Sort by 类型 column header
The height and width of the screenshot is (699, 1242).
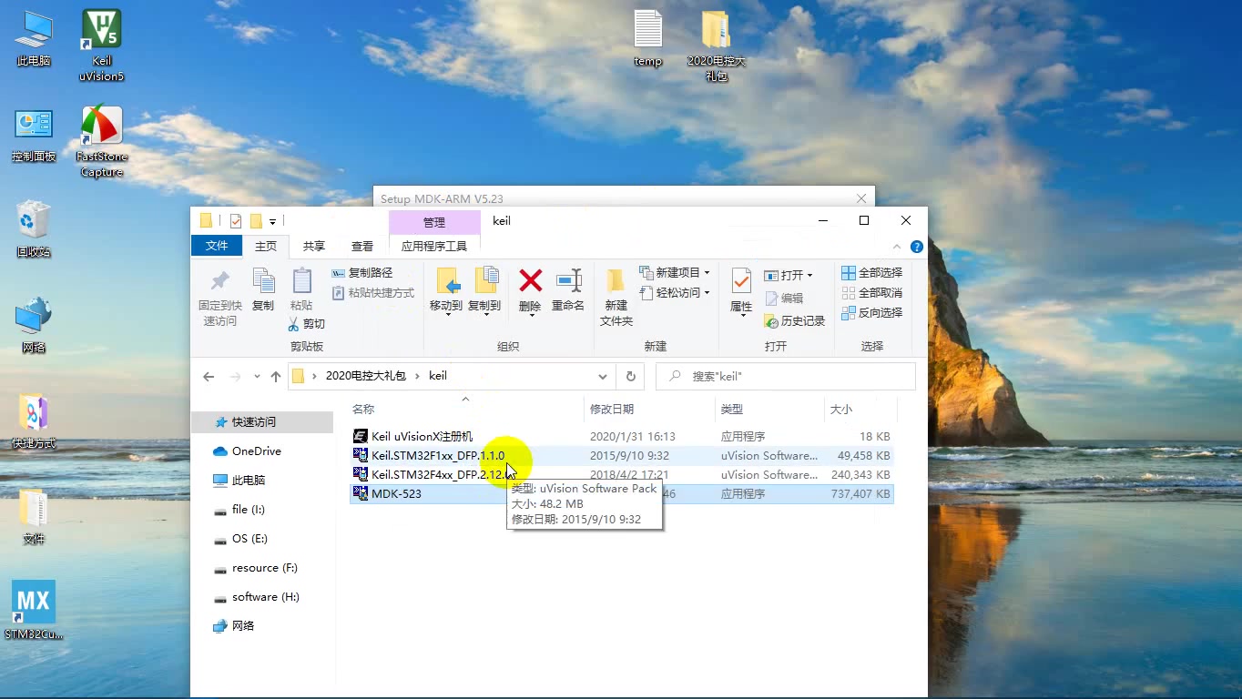point(769,410)
